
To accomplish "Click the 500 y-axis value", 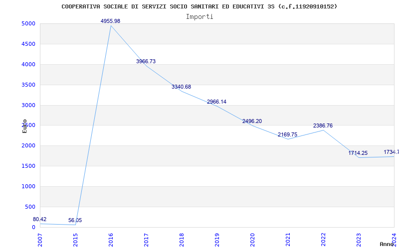I will (x=30, y=207).
